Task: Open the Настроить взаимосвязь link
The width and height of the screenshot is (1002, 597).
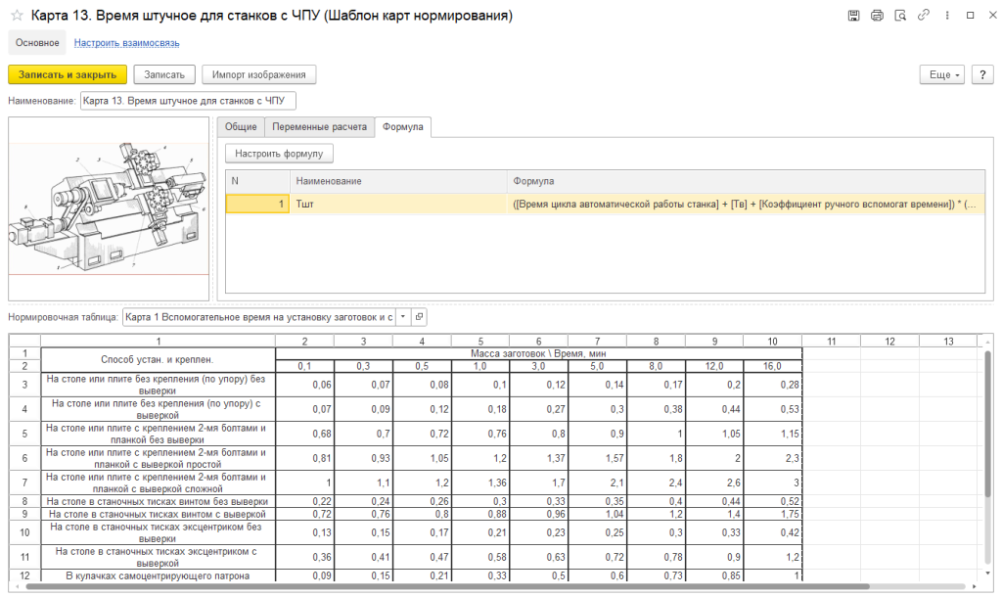Action: pyautogui.click(x=126, y=43)
